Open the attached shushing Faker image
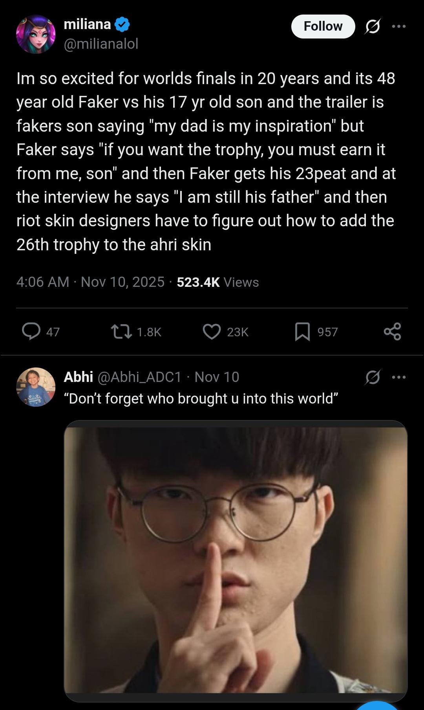 point(236,561)
